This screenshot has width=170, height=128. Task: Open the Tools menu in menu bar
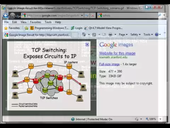(x=48, y=22)
